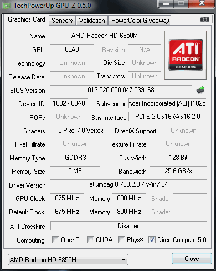Click the BIOS save chip icon
This screenshot has height=271, width=216.
pyautogui.click(x=200, y=90)
